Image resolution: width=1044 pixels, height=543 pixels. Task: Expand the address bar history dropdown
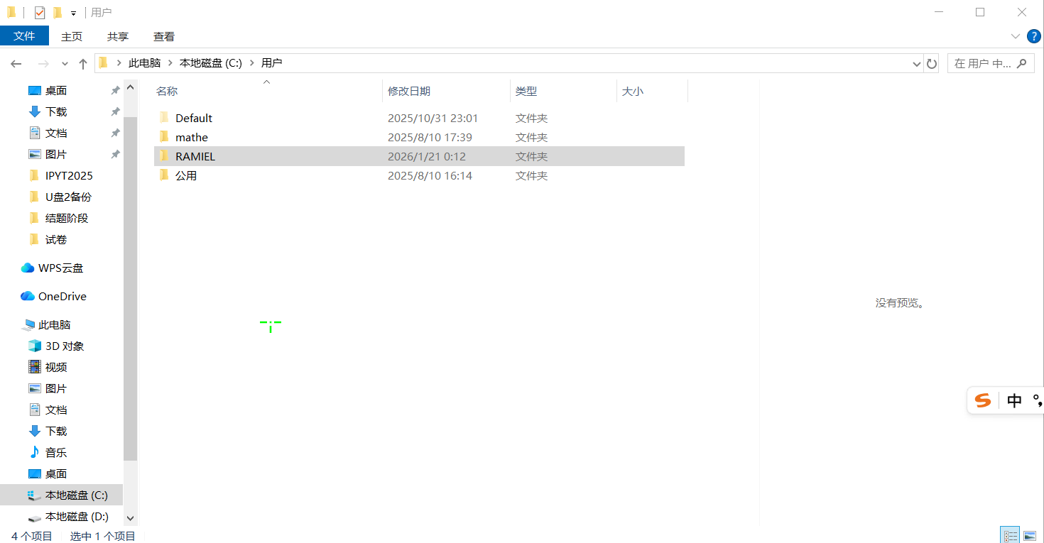click(x=916, y=63)
